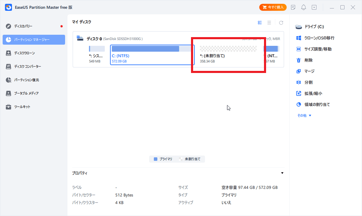Click the クローン/OSの移行 Windows icon

[x=299, y=38]
